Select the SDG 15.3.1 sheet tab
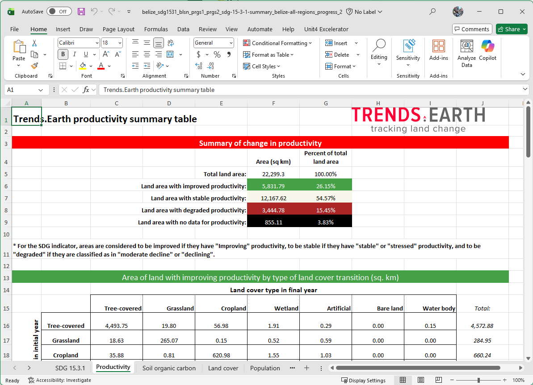533x385 pixels. tap(70, 368)
